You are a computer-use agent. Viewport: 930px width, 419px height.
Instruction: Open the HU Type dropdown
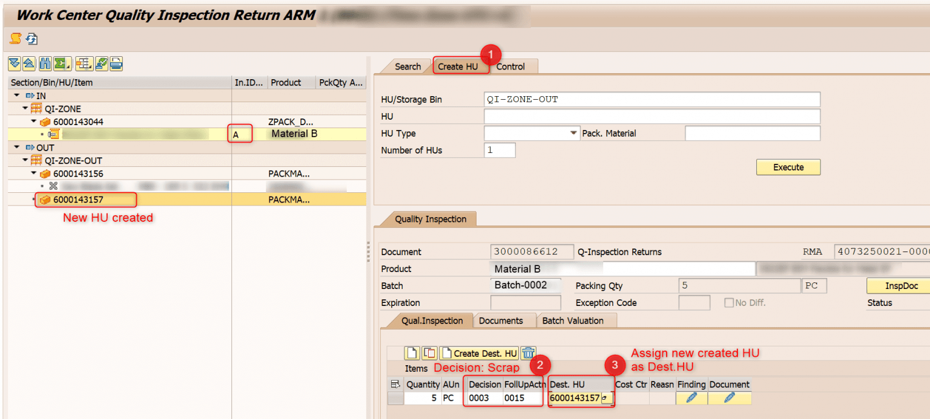point(573,133)
